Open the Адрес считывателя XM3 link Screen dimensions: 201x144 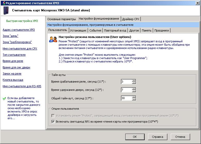click(19, 30)
